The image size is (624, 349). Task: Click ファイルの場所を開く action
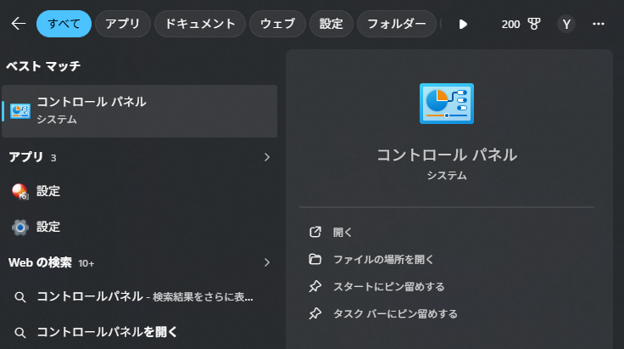383,260
